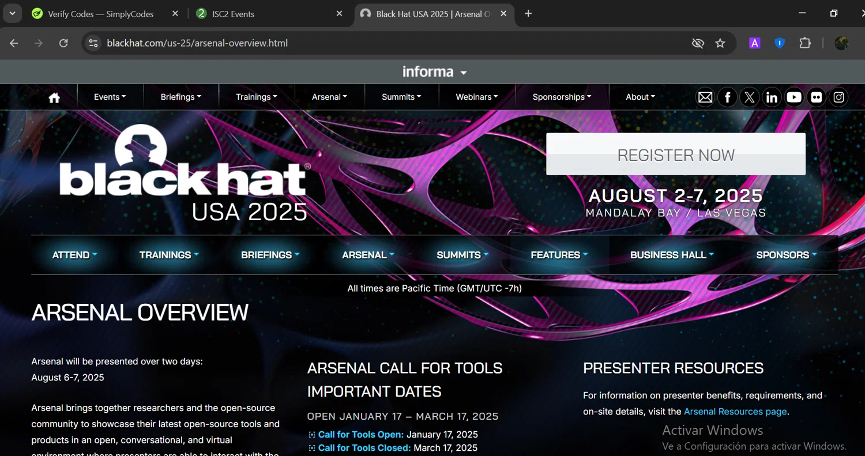Image resolution: width=865 pixels, height=456 pixels.
Task: Go back using the browser back arrow
Action: pos(14,43)
